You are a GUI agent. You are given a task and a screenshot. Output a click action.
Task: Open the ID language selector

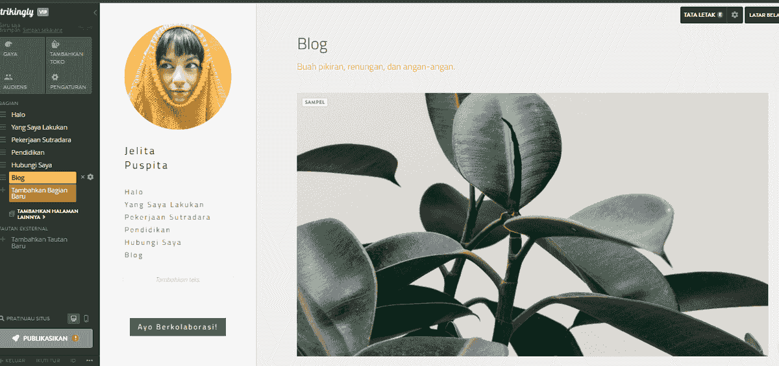point(73,361)
